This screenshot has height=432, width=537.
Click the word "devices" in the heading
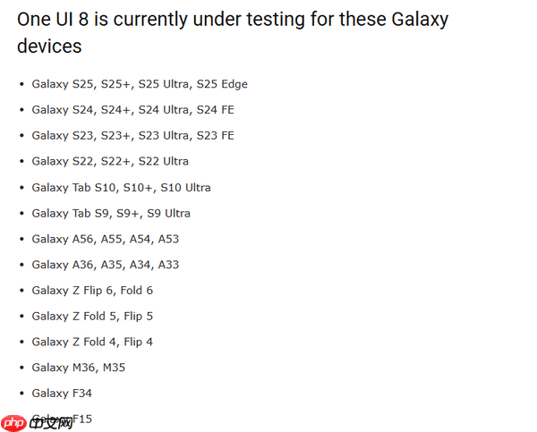(x=49, y=46)
